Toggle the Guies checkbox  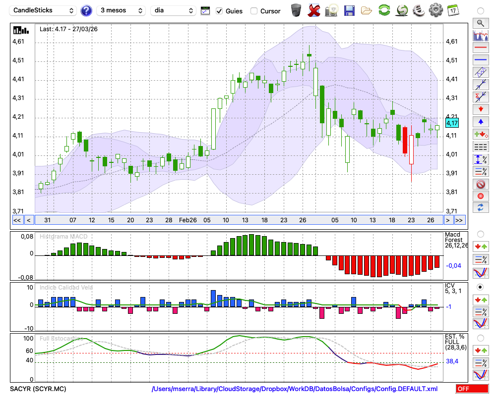219,11
